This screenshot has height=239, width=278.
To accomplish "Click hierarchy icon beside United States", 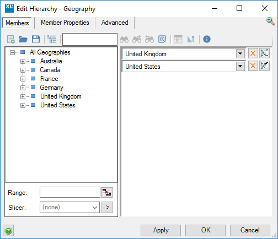I will coord(264,66).
